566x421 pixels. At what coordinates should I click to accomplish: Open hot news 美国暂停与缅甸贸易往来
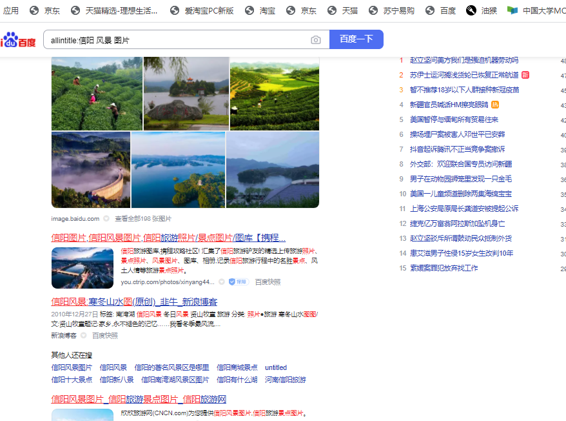454,119
